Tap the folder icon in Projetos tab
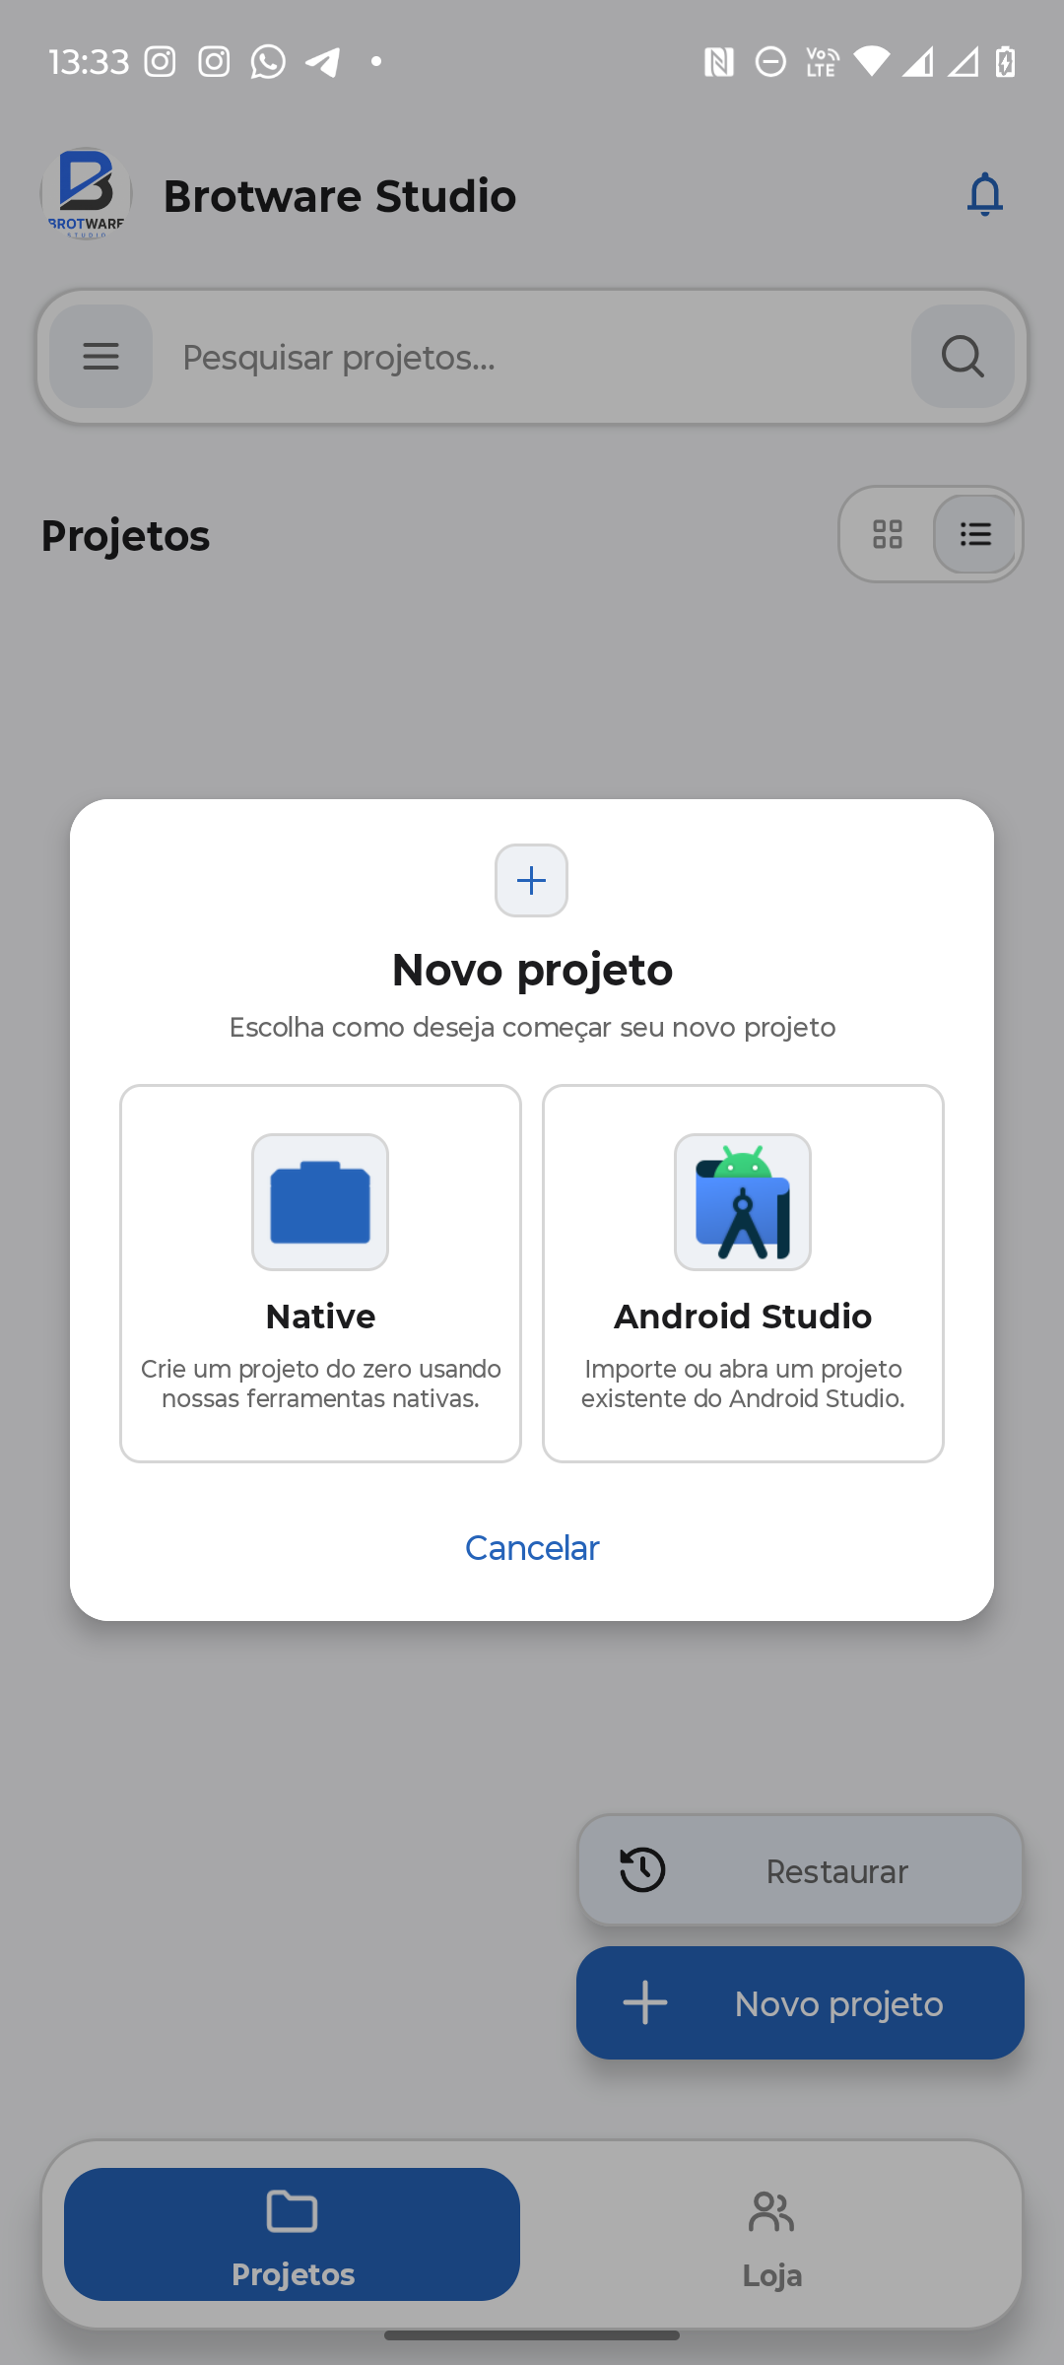Screen dimensions: 1064x2365 (x=292, y=2211)
